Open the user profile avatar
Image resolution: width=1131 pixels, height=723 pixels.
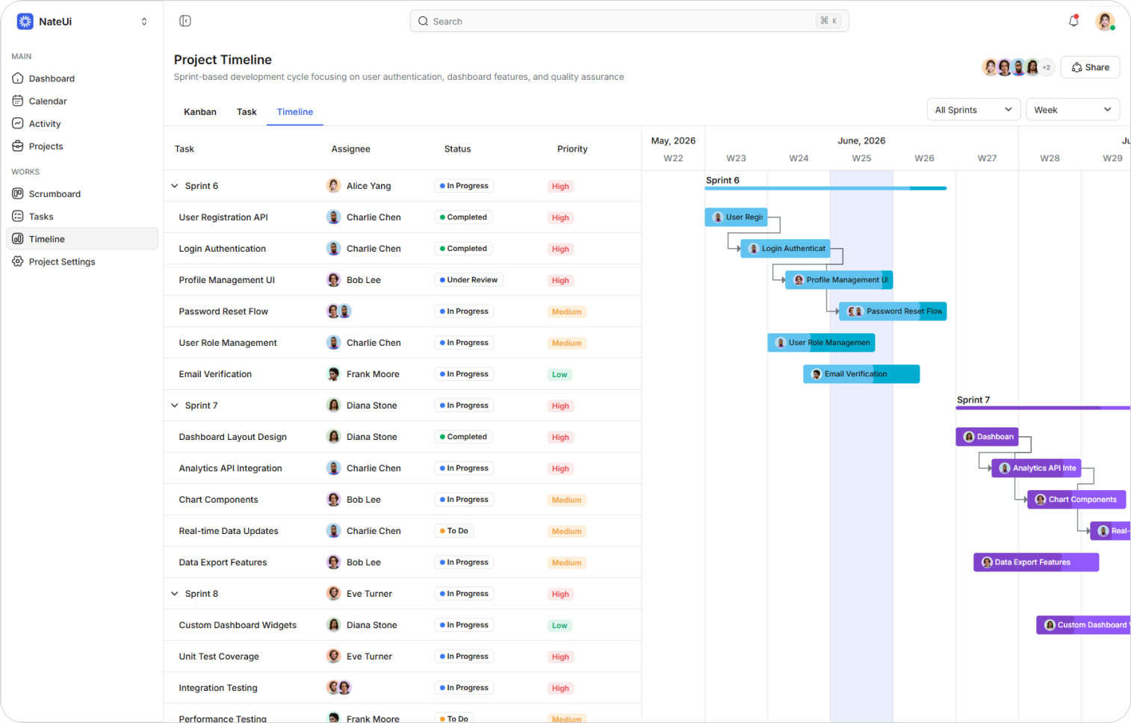click(x=1105, y=22)
